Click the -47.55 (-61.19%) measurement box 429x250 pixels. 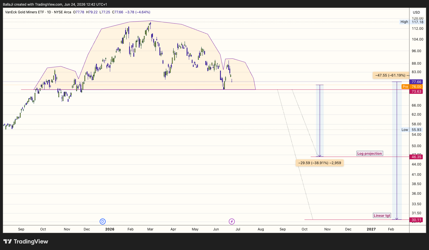point(391,75)
